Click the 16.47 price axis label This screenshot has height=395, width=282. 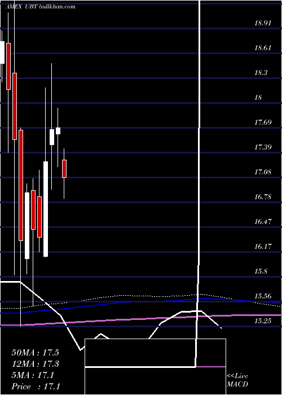pos(263,222)
